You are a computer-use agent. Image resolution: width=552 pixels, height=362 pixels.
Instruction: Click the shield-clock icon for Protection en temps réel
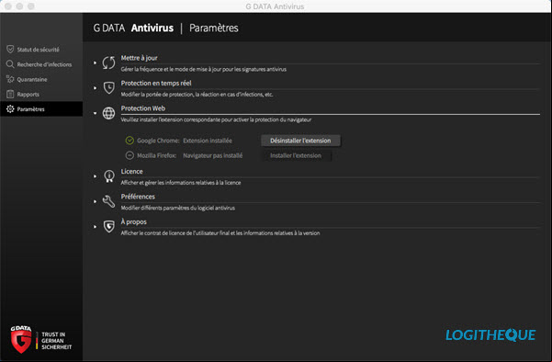[x=108, y=87]
